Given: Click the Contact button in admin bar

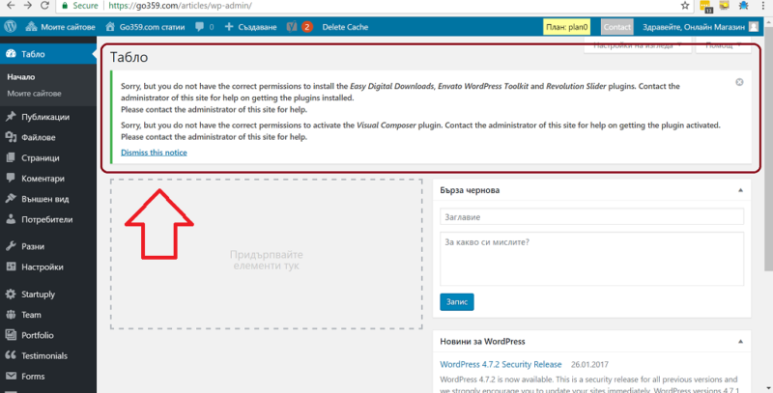Looking at the screenshot, I should [x=616, y=27].
